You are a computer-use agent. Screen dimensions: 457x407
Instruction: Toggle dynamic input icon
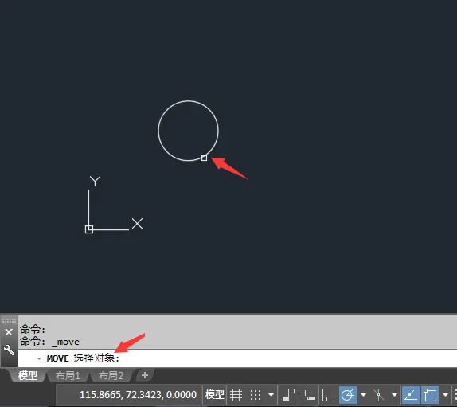pos(309,395)
